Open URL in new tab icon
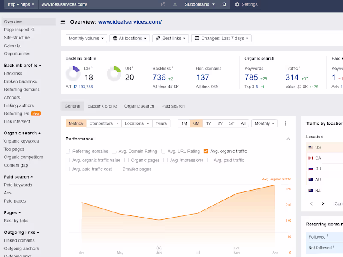343x257 pixels. [163, 4]
